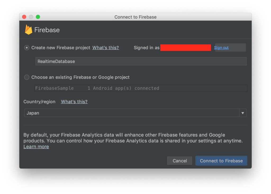Edit the RealtimeDatabase project name field
This screenshot has height=194, width=271.
pos(141,61)
